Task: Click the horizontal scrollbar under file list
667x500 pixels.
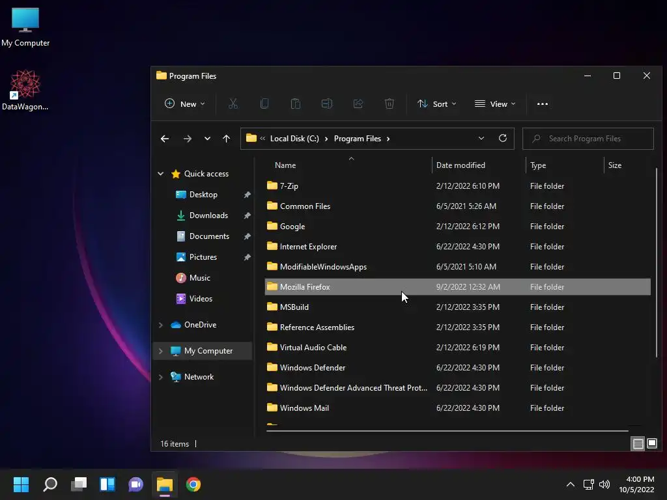Action: coord(447,431)
